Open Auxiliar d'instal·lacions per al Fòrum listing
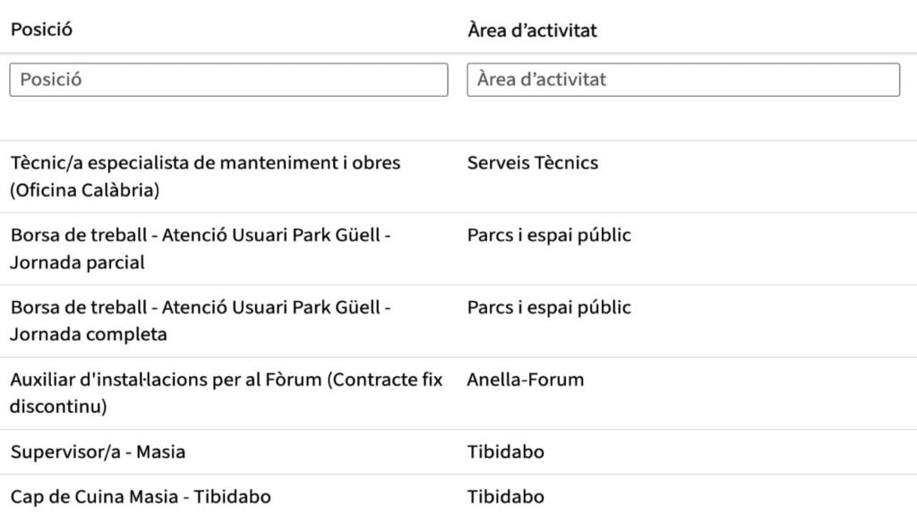Viewport: 917px width, 516px height. 227,392
